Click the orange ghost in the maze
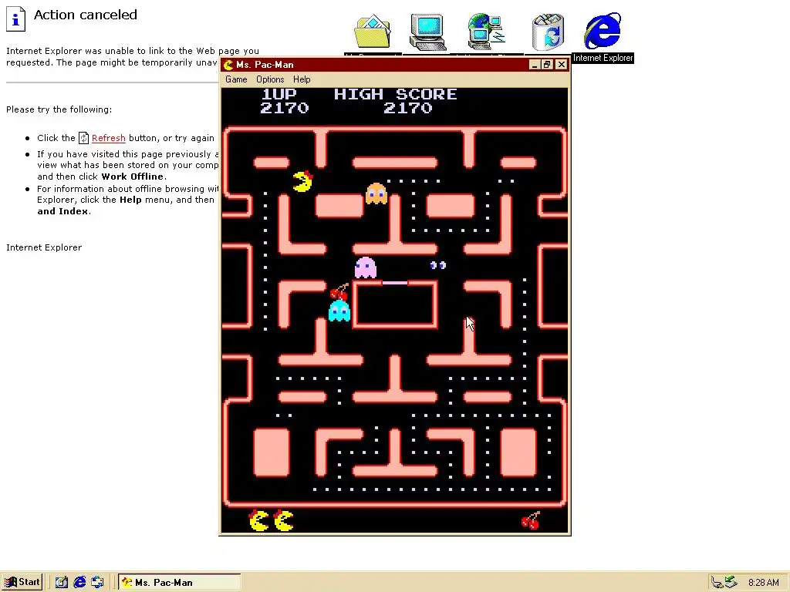This screenshot has height=592, width=790. click(x=376, y=193)
